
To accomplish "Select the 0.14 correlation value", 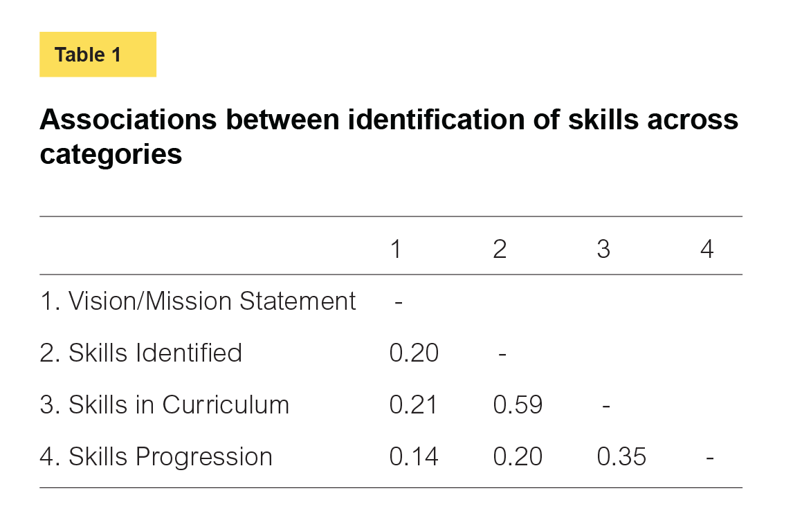I will tap(414, 457).
